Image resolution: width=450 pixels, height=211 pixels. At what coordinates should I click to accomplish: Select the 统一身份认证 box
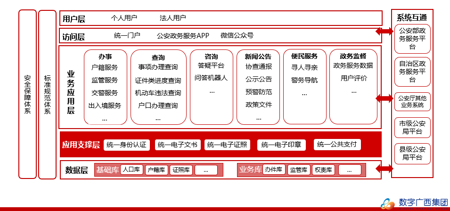(127, 145)
